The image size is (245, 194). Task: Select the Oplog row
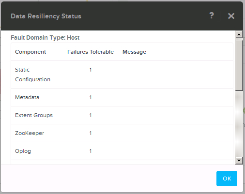pos(122,151)
